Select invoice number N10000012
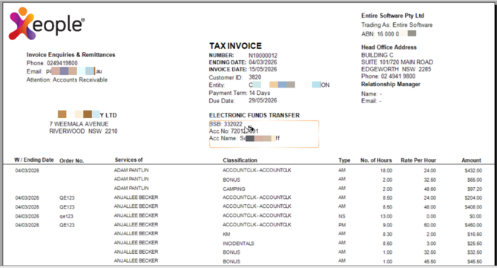Image resolution: width=497 pixels, height=268 pixels. coord(263,56)
